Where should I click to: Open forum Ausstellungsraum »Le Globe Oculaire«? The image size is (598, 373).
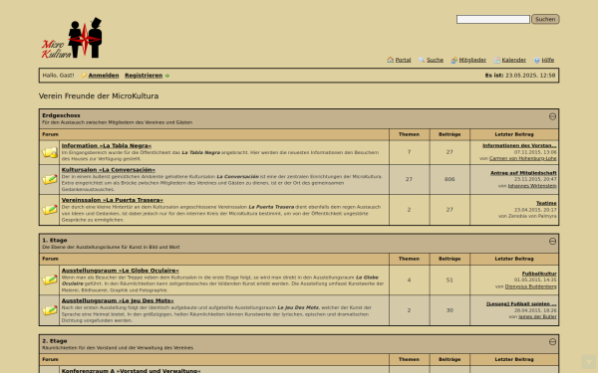[121, 271]
